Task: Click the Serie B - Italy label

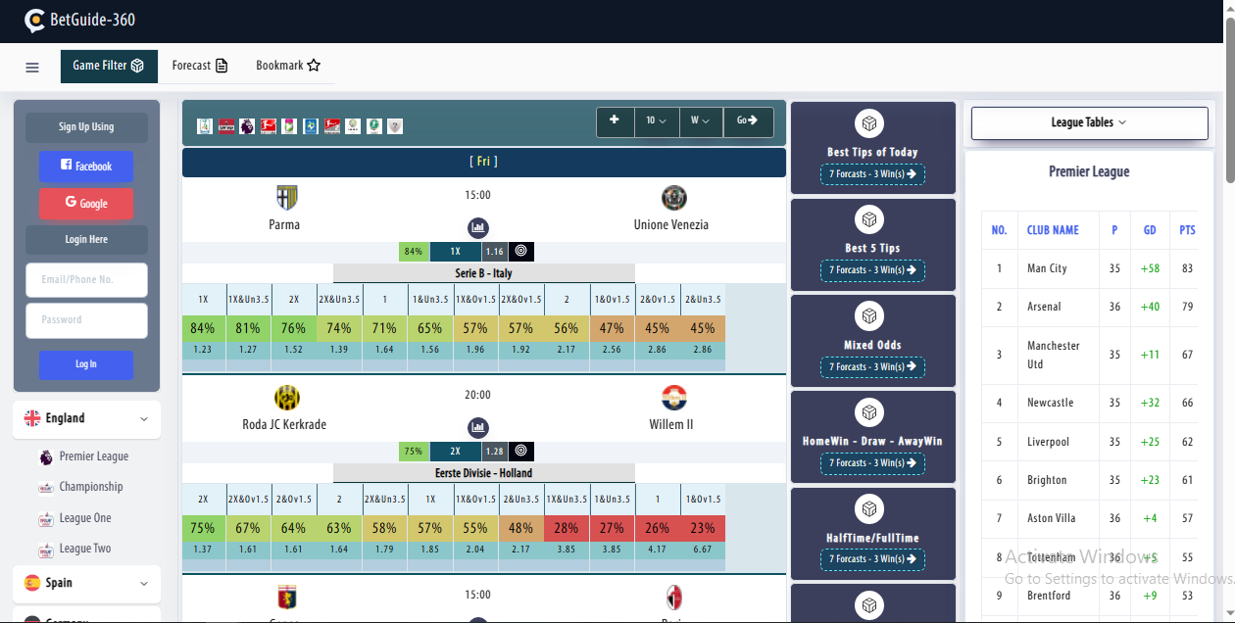Action: tap(484, 273)
